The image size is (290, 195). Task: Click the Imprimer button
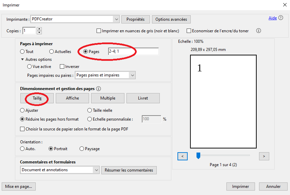point(241,187)
